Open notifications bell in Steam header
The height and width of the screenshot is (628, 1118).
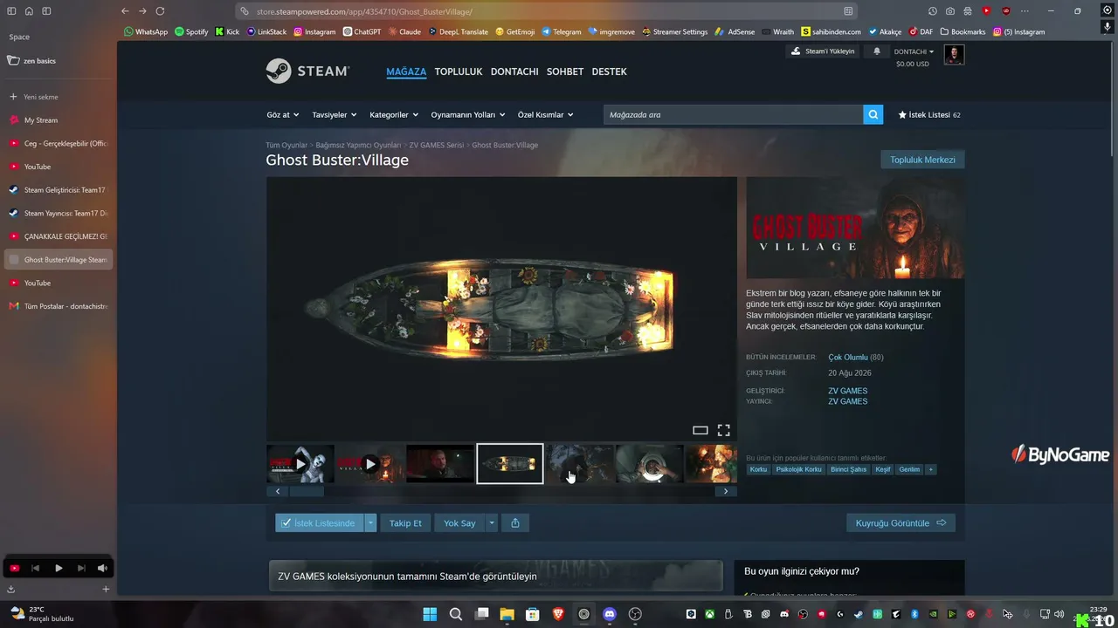pos(877,51)
